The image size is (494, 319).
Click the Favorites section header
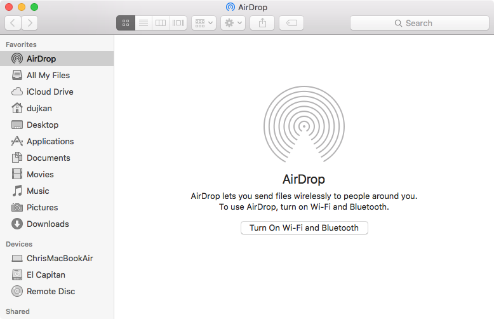click(21, 44)
